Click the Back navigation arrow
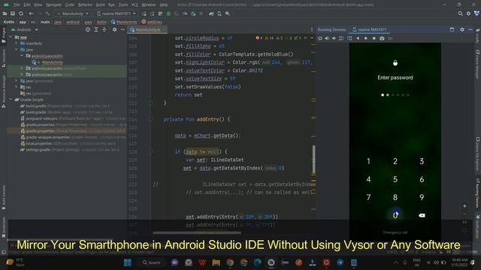Viewport: 481px width, 270px height. [x=31, y=13]
